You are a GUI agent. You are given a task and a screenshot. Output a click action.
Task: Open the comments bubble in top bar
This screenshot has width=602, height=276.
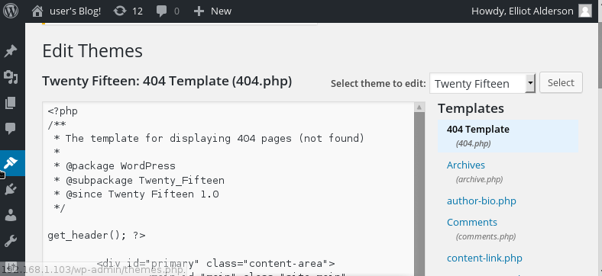[162, 11]
